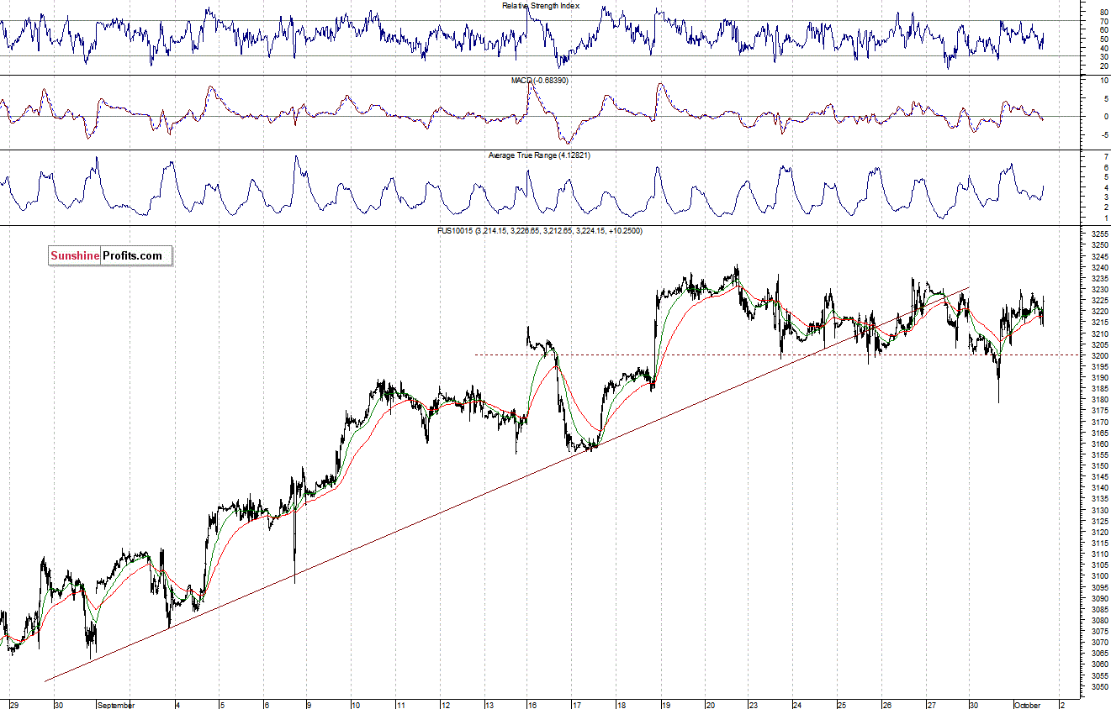
Task: Click the date axis label 27
Action: [930, 705]
